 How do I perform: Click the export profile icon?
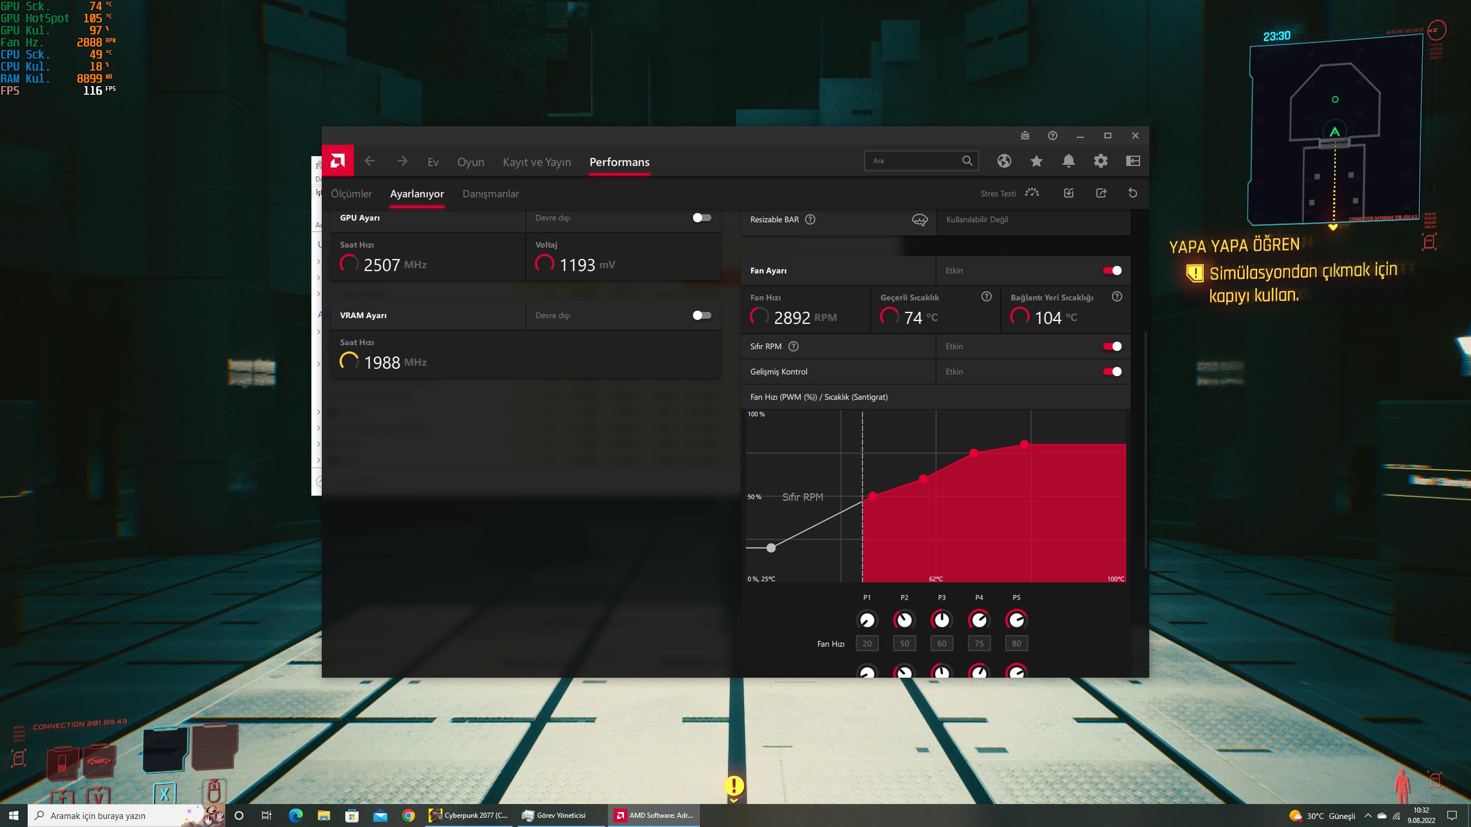[1101, 193]
